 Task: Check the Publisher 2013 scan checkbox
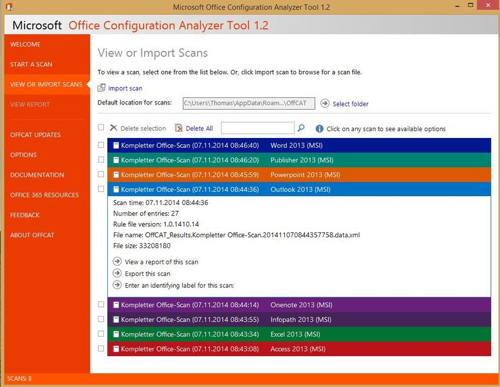(101, 159)
